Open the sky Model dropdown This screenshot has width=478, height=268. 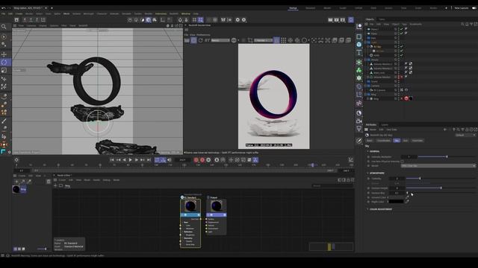point(438,166)
